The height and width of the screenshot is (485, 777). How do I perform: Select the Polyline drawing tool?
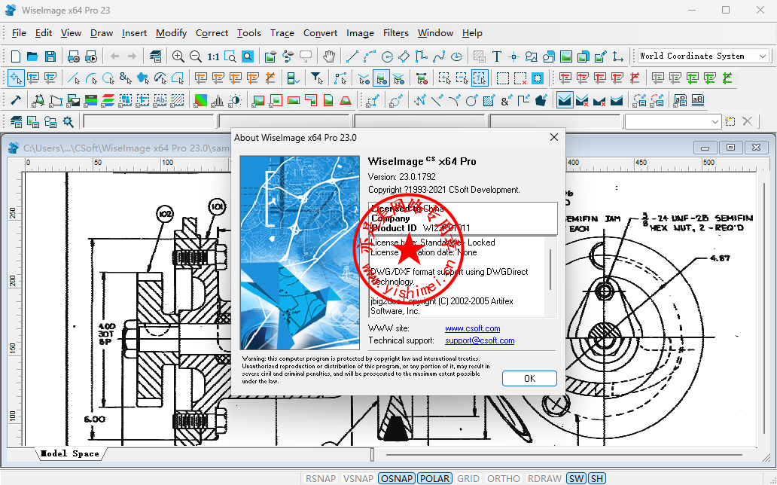point(421,56)
